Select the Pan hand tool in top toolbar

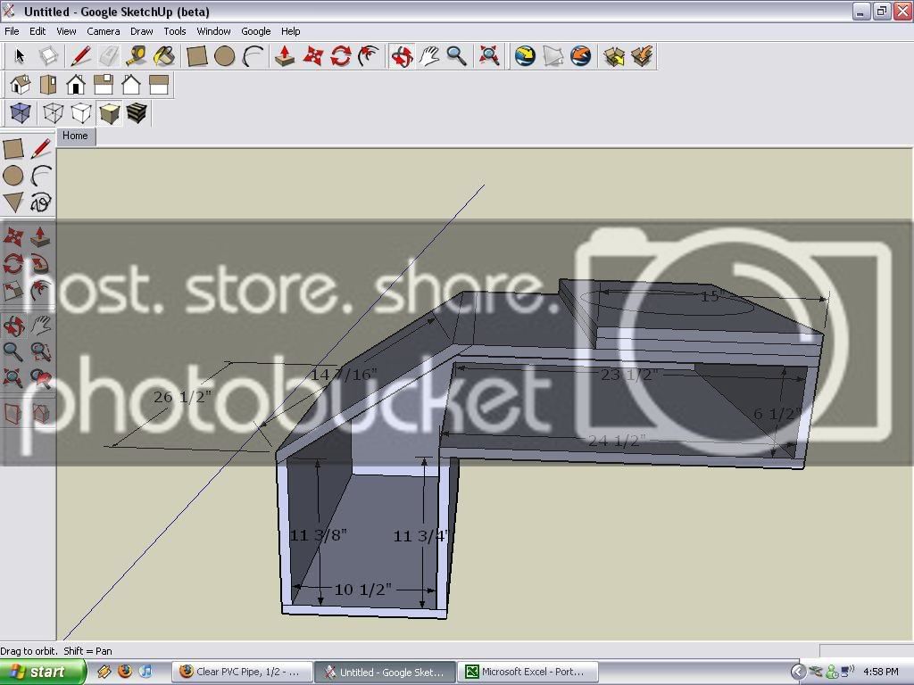pos(429,56)
